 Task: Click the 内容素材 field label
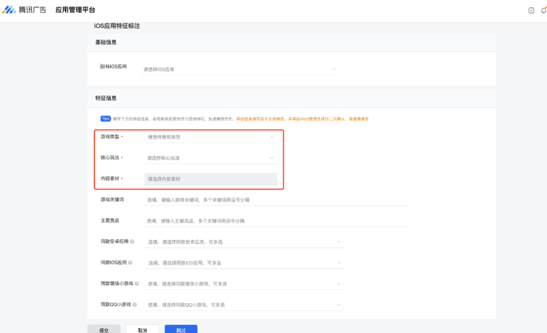(110, 178)
